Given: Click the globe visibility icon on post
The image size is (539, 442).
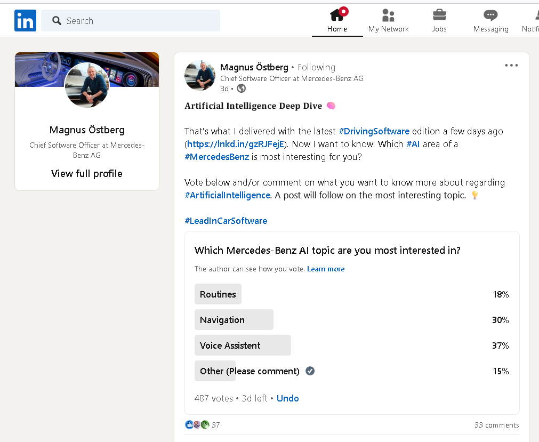Looking at the screenshot, I should pyautogui.click(x=241, y=89).
